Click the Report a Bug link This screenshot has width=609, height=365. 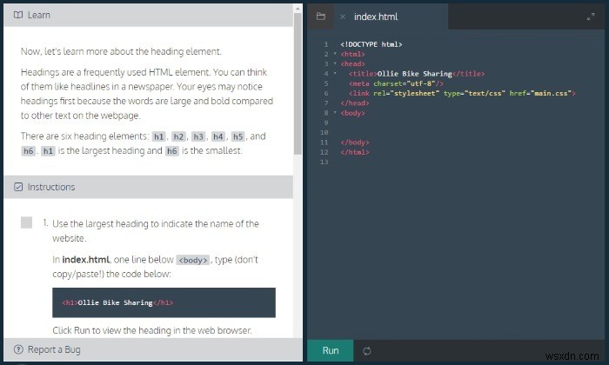coord(54,349)
